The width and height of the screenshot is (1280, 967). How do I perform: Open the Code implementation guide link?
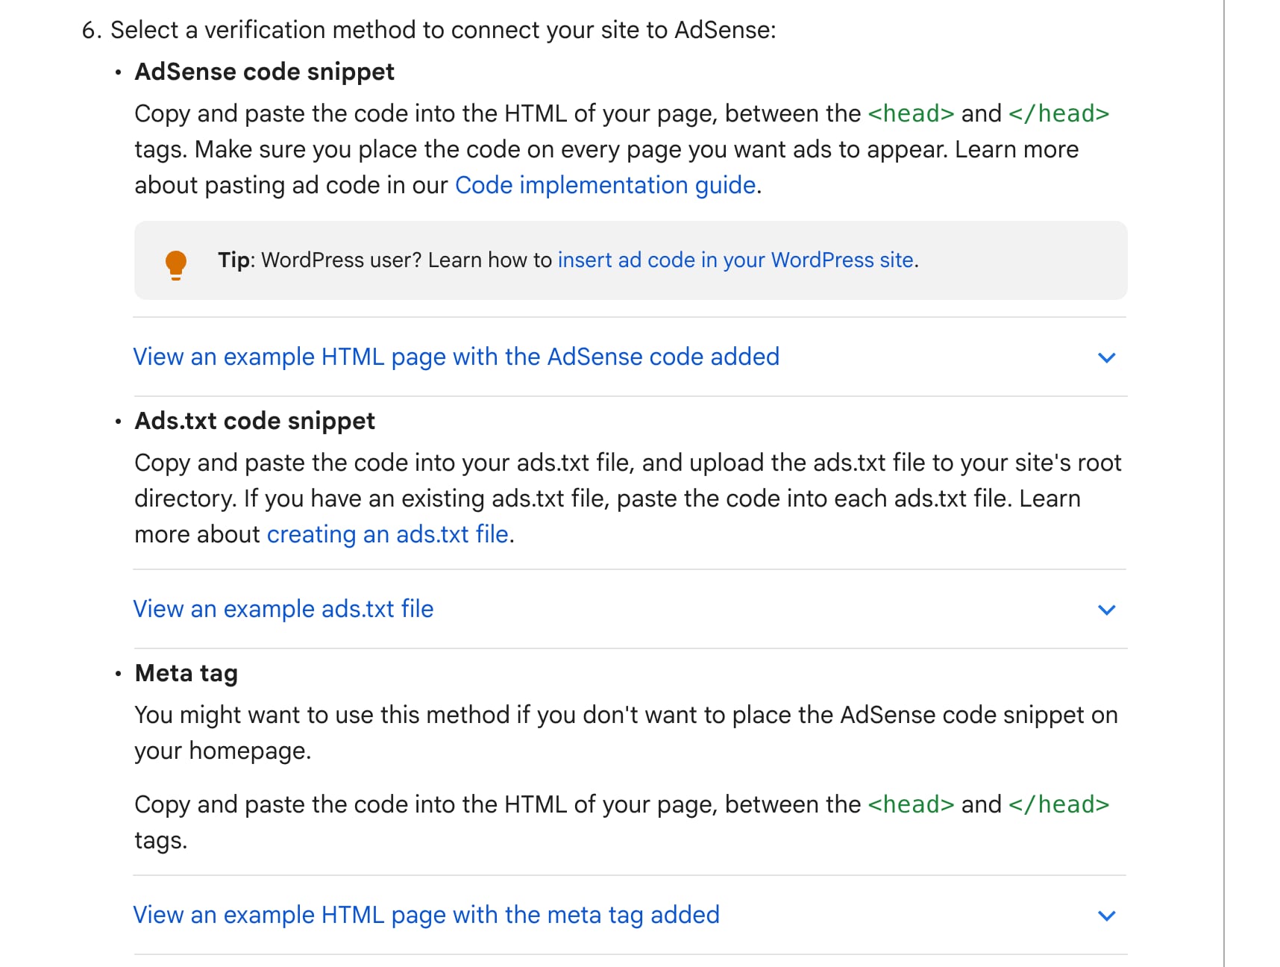click(605, 185)
